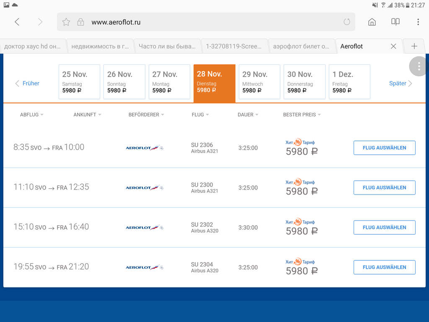Image resolution: width=429 pixels, height=322 pixels.
Task: Switch to the '1-32708119-Scree...' tab
Action: (x=234, y=46)
